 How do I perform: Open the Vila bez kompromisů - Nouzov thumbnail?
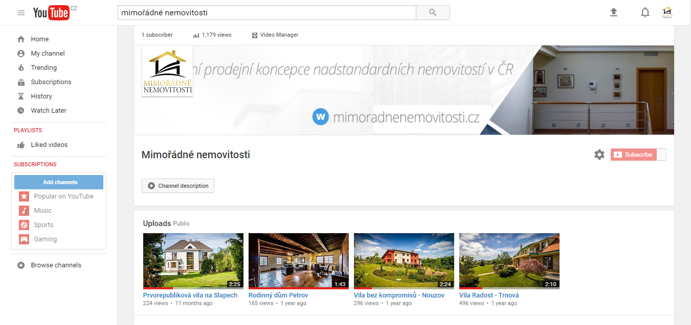404,261
